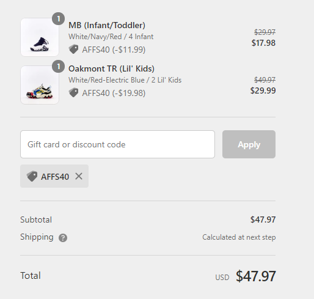This screenshot has height=299, width=314.
Task: Click the discount tag icon under Oakmont TR
Action: tap(73, 92)
